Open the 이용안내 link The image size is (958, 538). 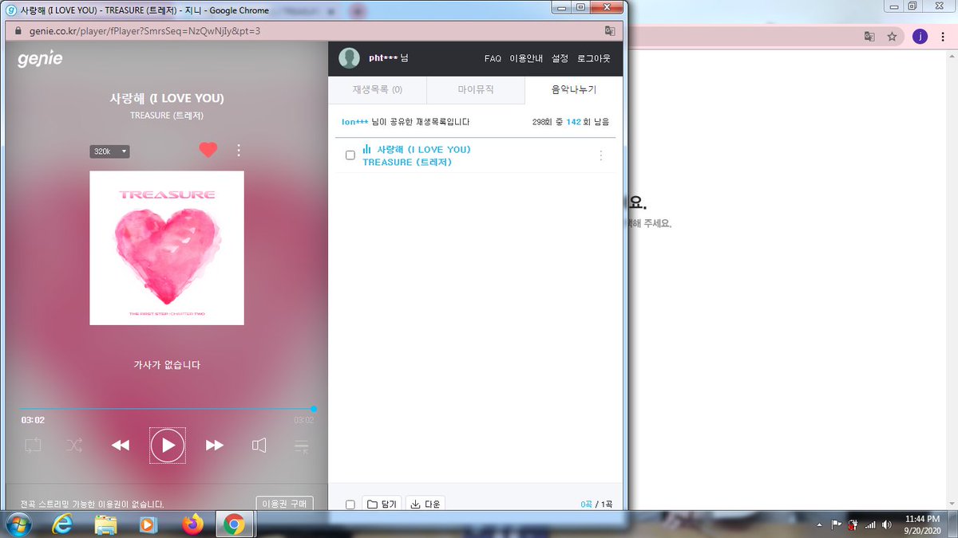click(526, 59)
